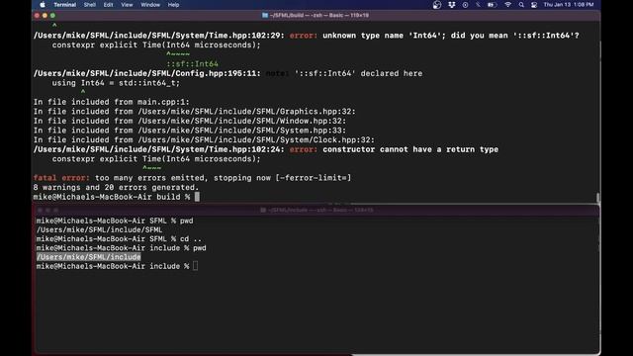Screen dimensions: 633x356
Task: Click the "include % pwd" command line
Action: pos(121,248)
